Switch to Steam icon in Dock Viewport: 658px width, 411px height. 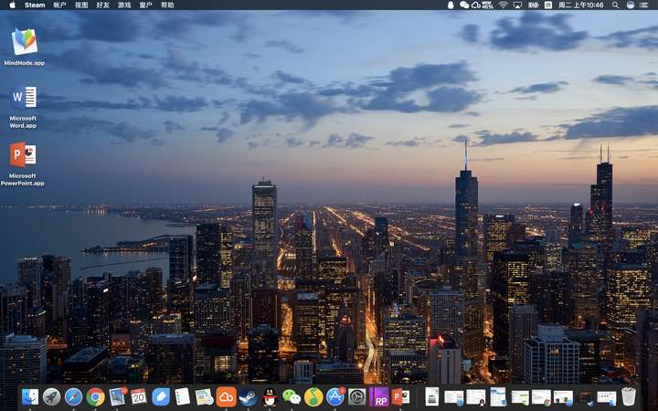click(248, 396)
